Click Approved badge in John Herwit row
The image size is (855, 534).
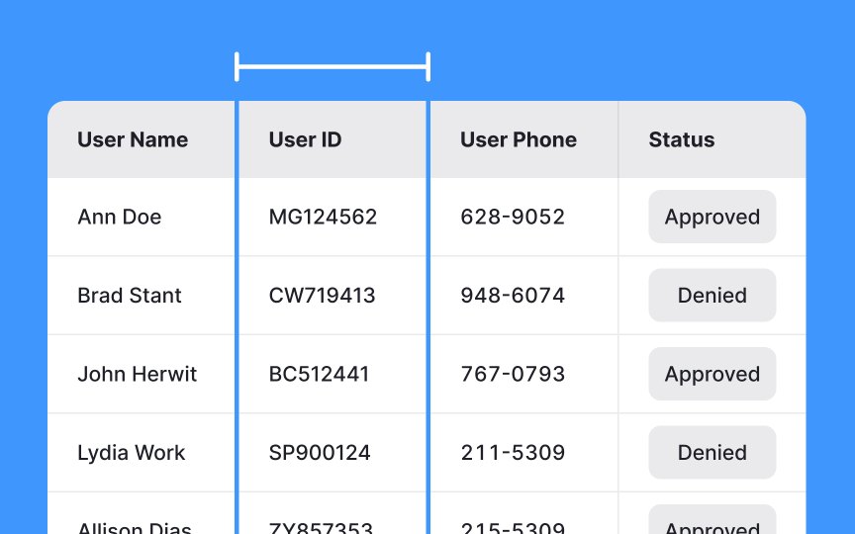pyautogui.click(x=712, y=374)
